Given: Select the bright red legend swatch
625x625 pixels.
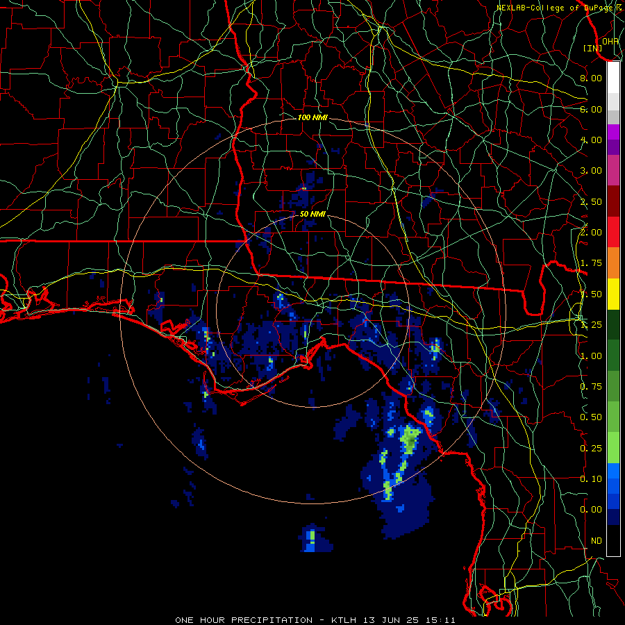Looking at the screenshot, I should click(x=613, y=233).
